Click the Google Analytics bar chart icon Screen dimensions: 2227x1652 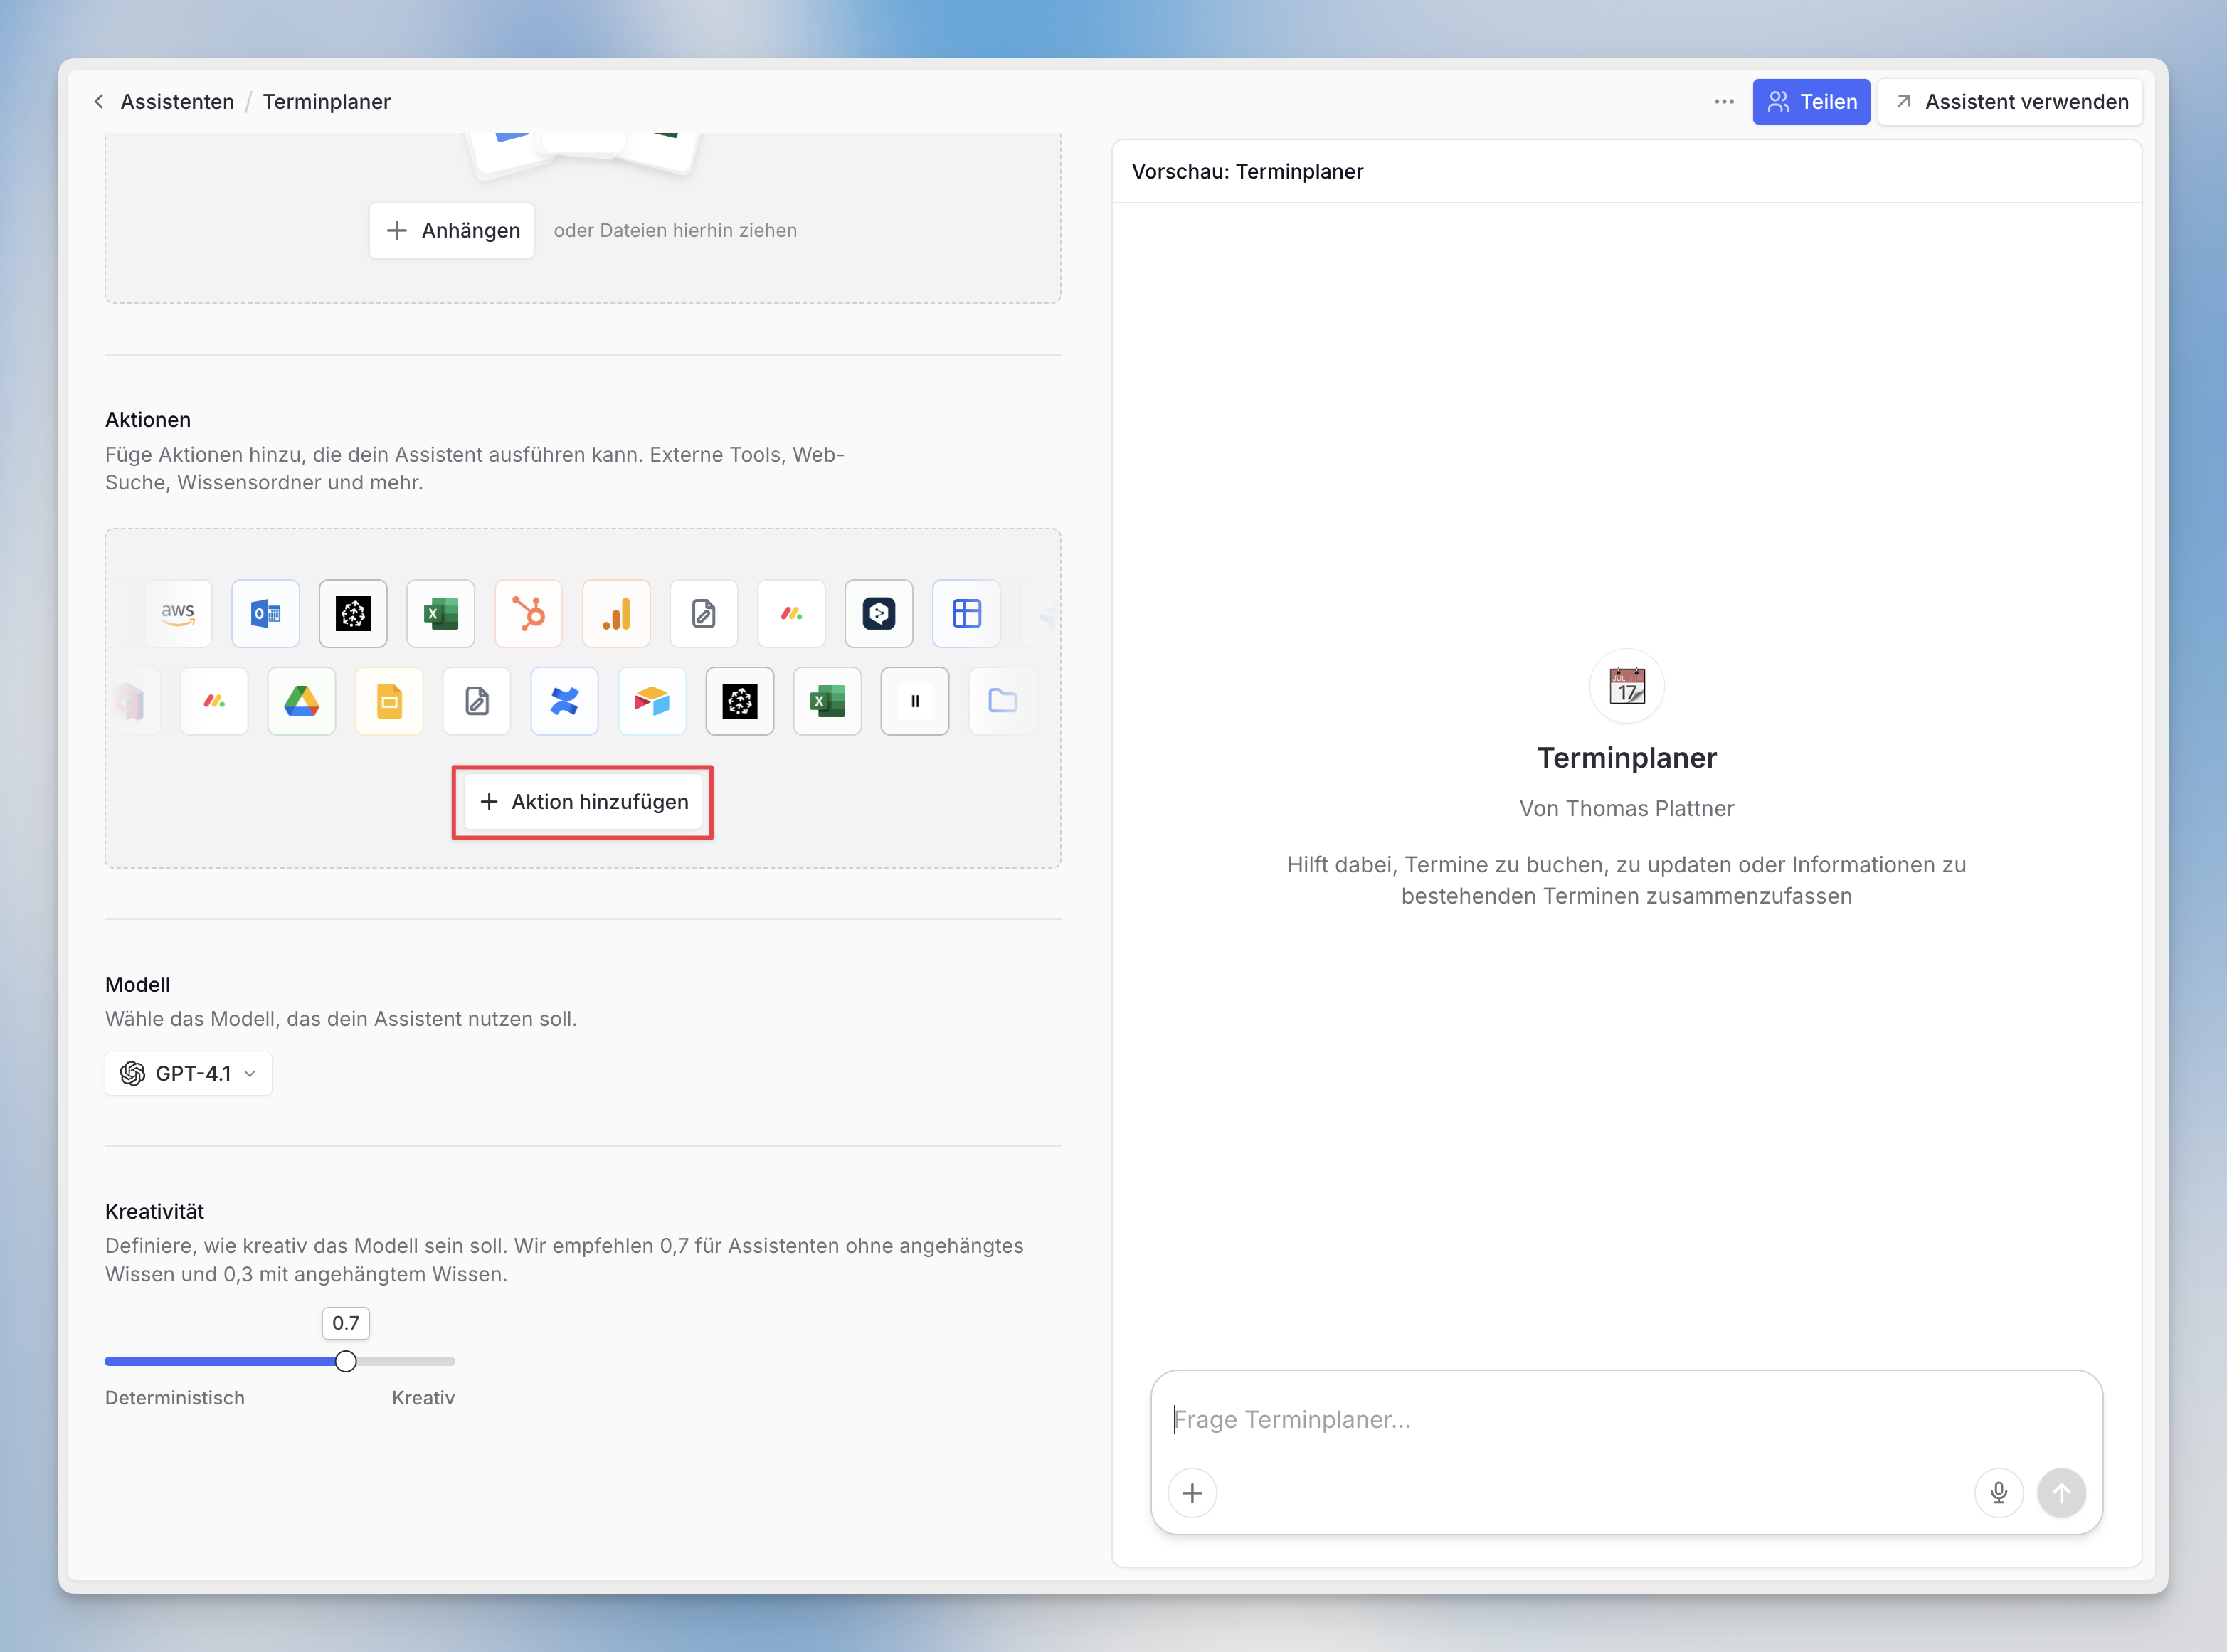point(616,613)
